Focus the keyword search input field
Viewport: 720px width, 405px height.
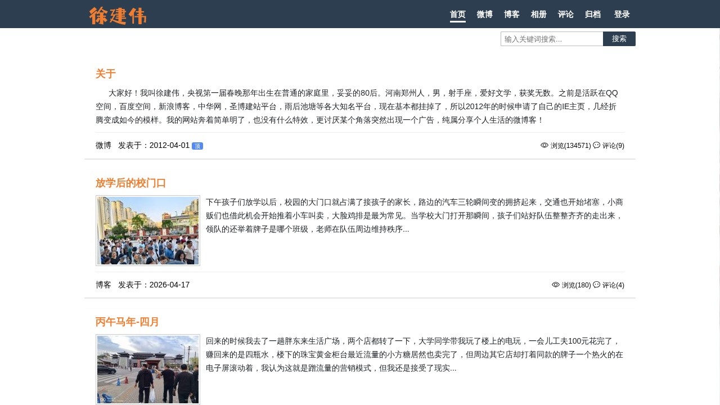click(551, 39)
